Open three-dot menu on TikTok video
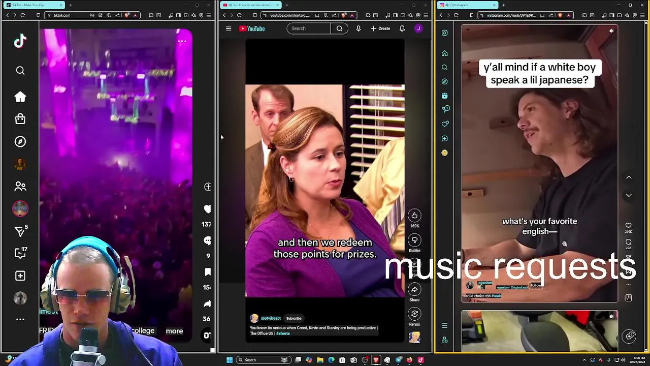This screenshot has width=650, height=366. point(182,41)
